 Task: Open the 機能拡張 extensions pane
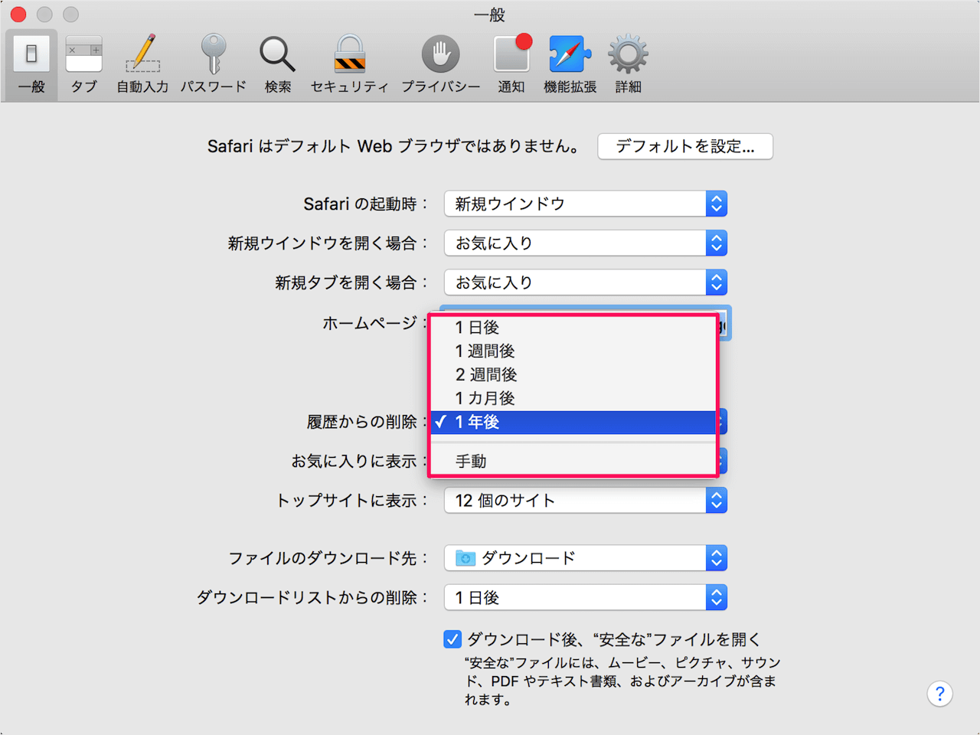tap(570, 66)
